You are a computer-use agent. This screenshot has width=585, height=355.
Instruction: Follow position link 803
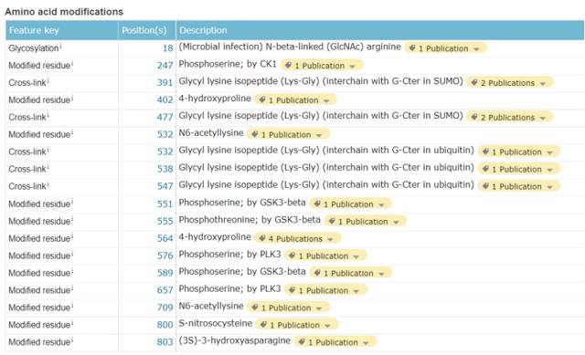(x=165, y=341)
